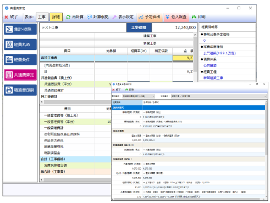270x203 pixels.
Task: Click the printer 印刷 icon in popup window
Action: 126,89
